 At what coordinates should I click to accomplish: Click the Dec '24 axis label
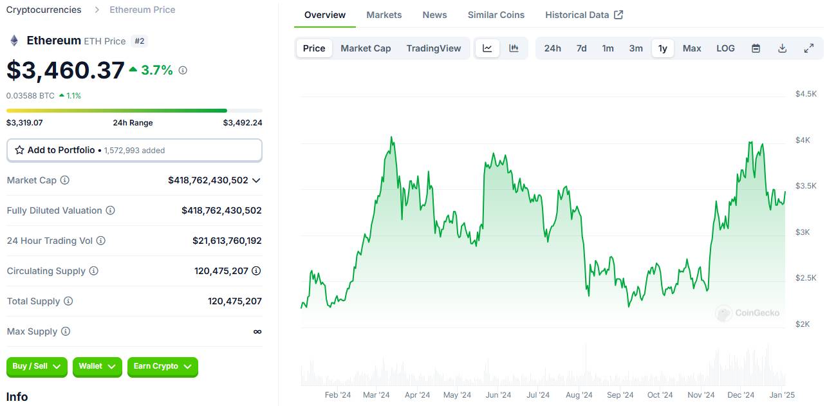click(x=741, y=395)
